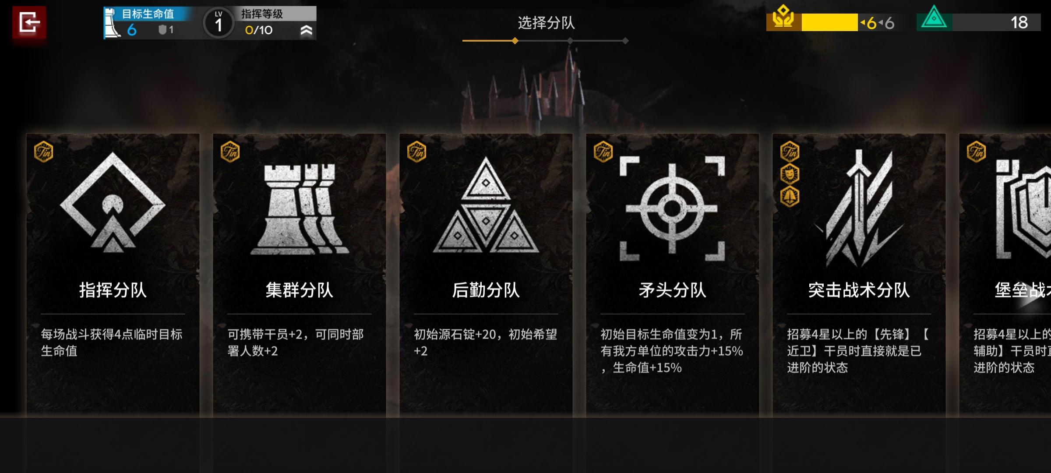Click the mask badge on 突击战术分队 card
Screen dimensions: 1051x473
[x=790, y=174]
